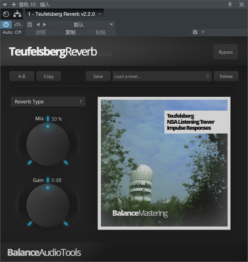
Task: Click the Copy button in plugin
Action: [x=49, y=77]
